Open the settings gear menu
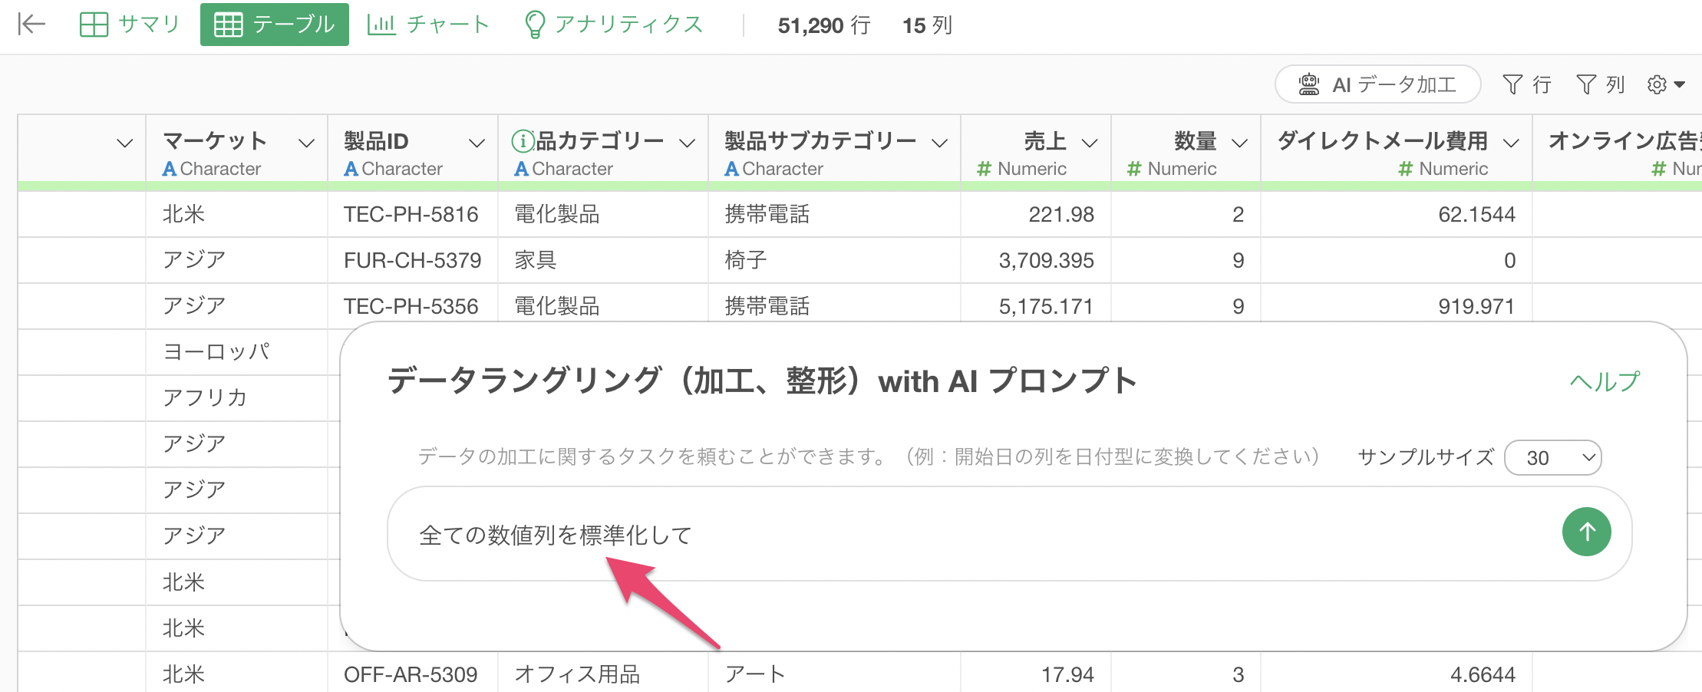 pyautogui.click(x=1665, y=84)
